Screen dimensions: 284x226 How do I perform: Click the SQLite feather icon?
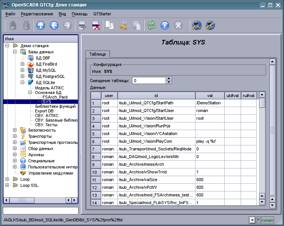[x=31, y=82]
